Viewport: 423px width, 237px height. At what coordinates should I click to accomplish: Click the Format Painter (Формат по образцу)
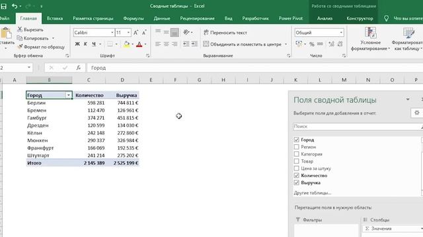41,47
